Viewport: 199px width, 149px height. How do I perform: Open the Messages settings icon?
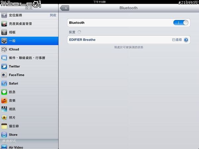tap(4, 92)
